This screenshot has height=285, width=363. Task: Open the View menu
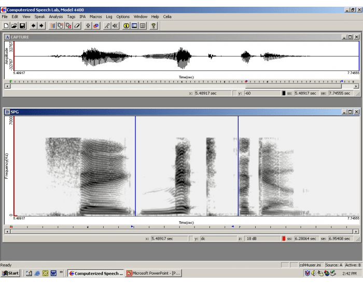pyautogui.click(x=26, y=17)
